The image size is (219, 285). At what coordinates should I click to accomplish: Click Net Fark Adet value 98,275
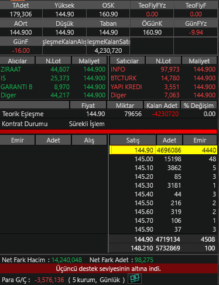tap(144, 260)
